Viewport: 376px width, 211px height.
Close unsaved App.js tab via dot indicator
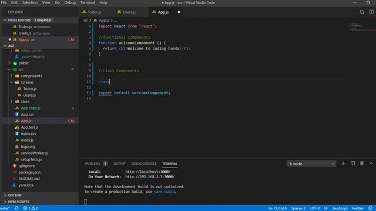179,12
